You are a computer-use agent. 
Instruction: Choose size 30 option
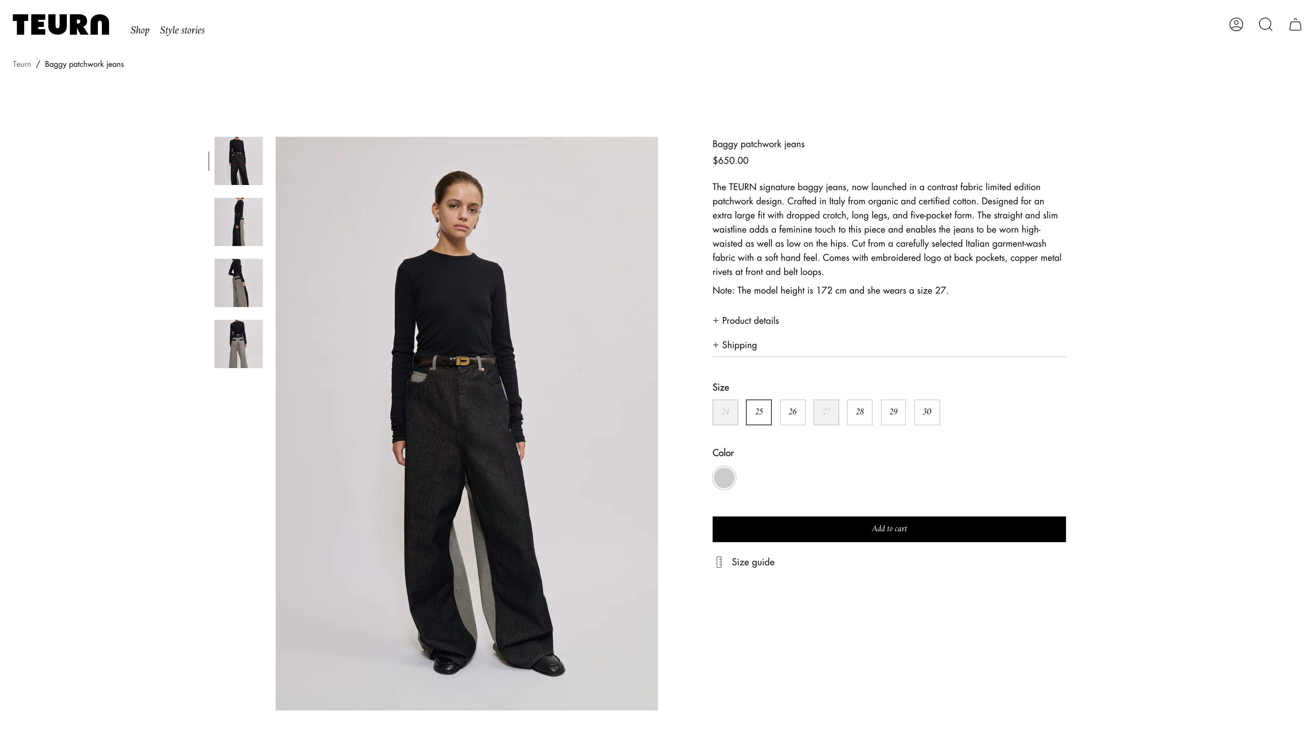coord(927,412)
